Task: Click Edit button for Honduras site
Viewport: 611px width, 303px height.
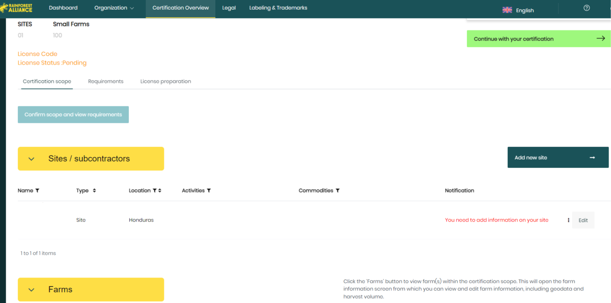Action: (x=583, y=220)
